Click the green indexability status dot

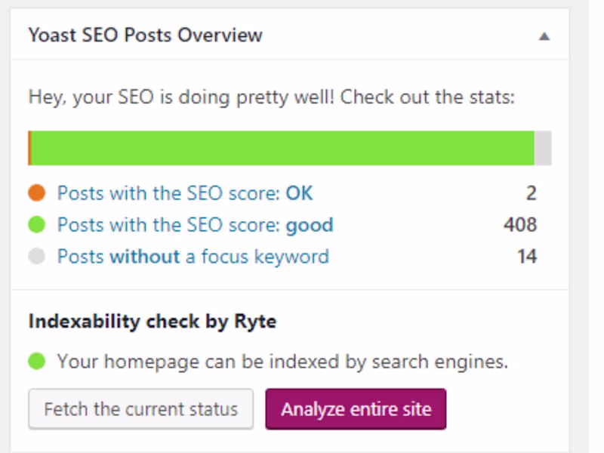click(36, 362)
